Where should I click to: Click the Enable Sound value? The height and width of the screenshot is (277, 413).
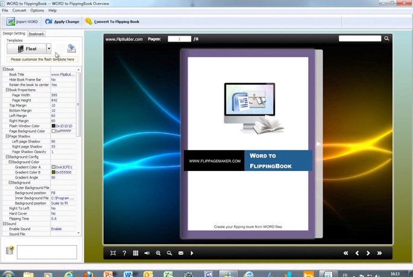(63, 229)
